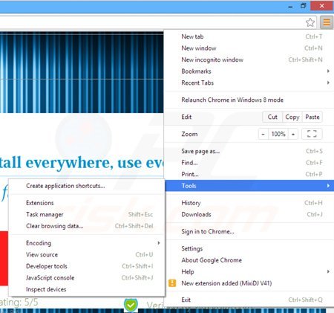Select Clear browsing data...
This screenshot has width=334, height=313.
[x=87, y=226]
